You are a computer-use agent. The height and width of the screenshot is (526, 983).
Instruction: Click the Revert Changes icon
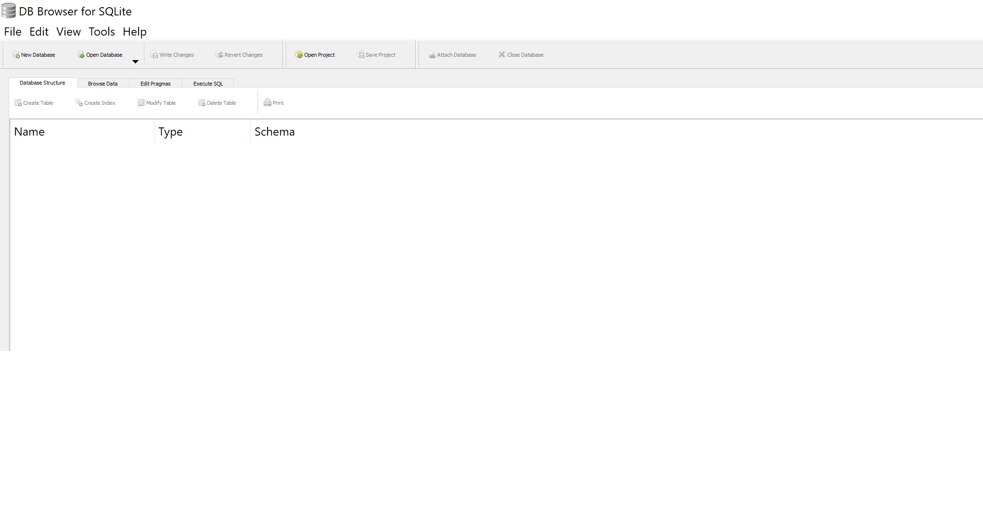(x=219, y=55)
